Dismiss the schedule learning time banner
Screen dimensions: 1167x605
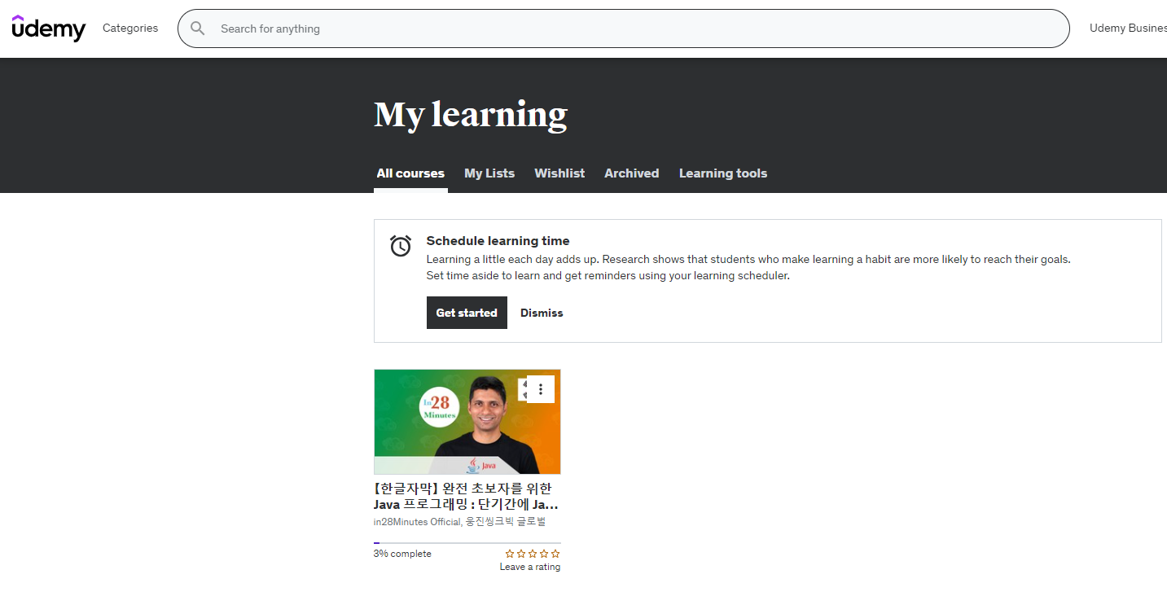[542, 313]
